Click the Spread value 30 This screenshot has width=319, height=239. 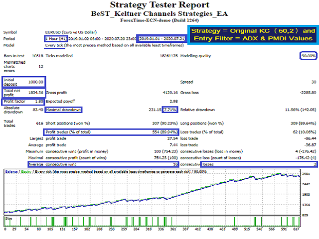point(314,82)
